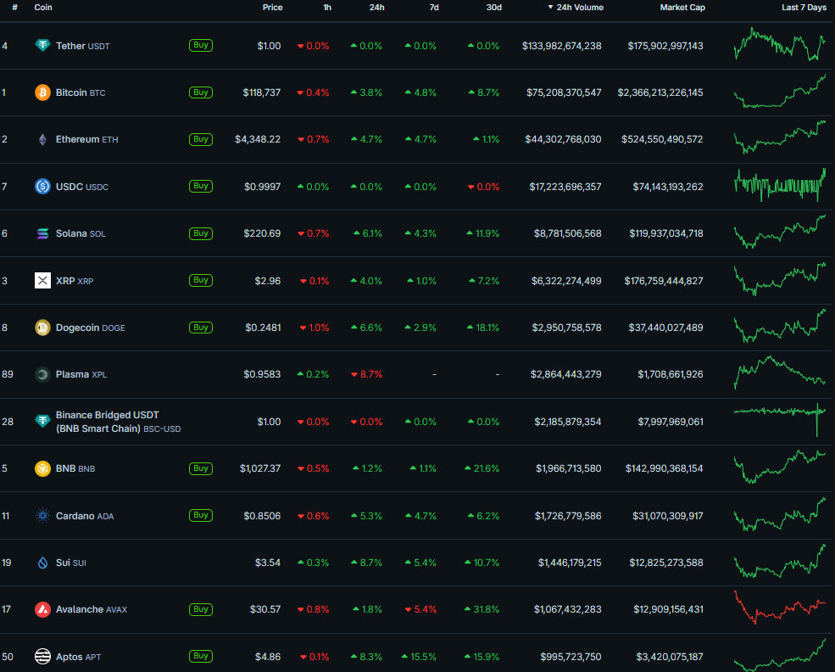Sort table by 30d change header

pos(493,8)
